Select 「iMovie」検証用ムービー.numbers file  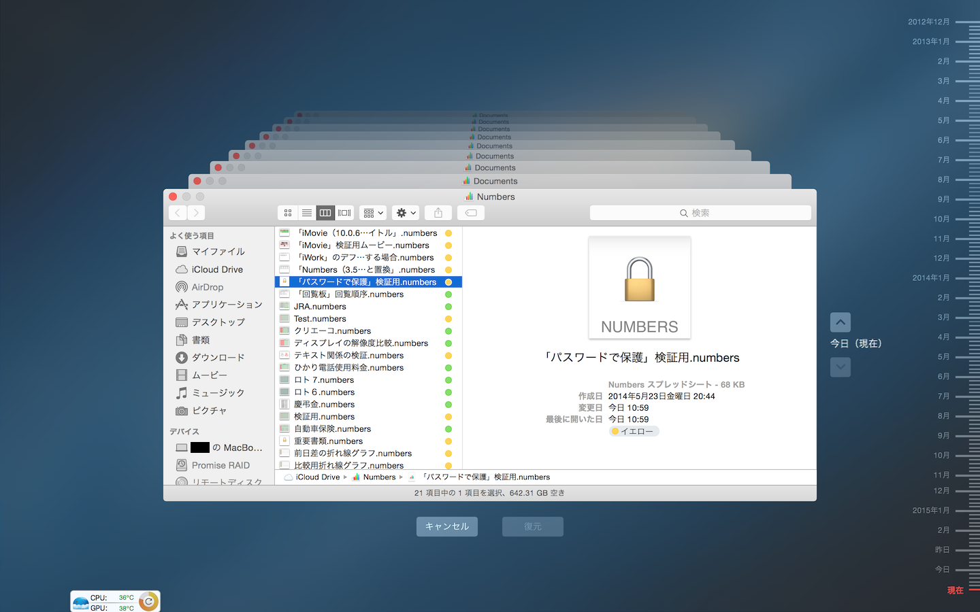coord(368,245)
